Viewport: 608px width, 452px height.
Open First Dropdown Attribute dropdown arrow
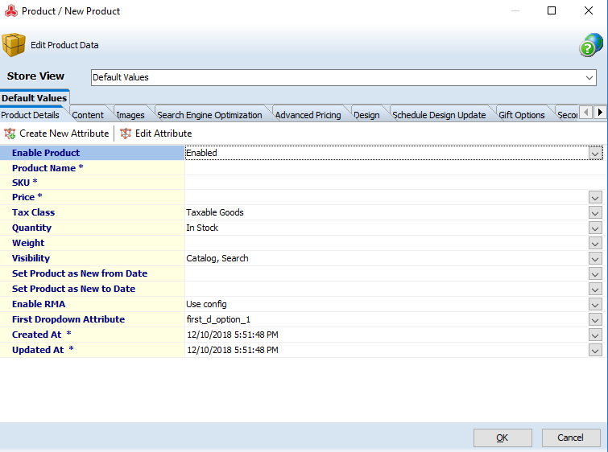tap(595, 319)
